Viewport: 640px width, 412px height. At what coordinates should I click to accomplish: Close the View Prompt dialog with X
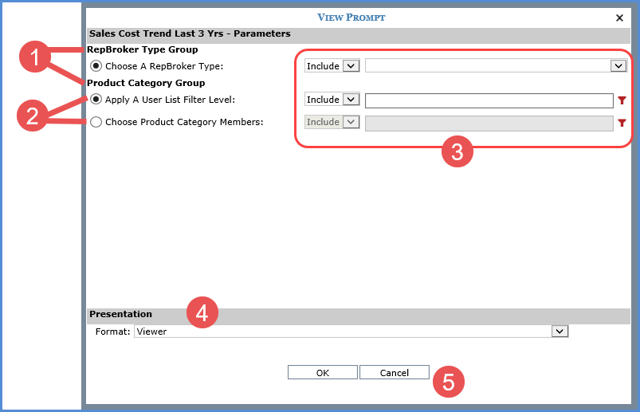click(x=619, y=18)
